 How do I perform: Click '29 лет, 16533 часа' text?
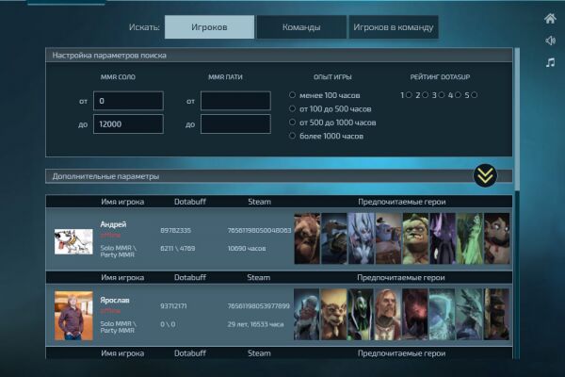(255, 324)
